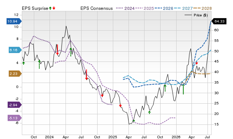Click the EPS Surprise legend title

35,8
